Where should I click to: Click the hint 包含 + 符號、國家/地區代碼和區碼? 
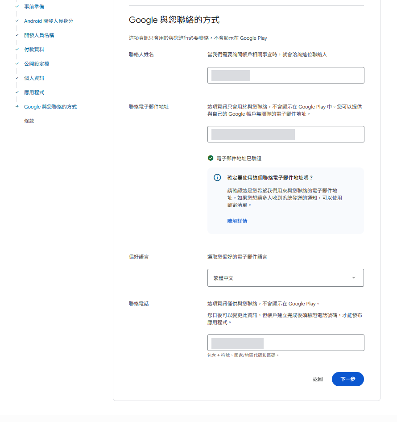(243, 355)
